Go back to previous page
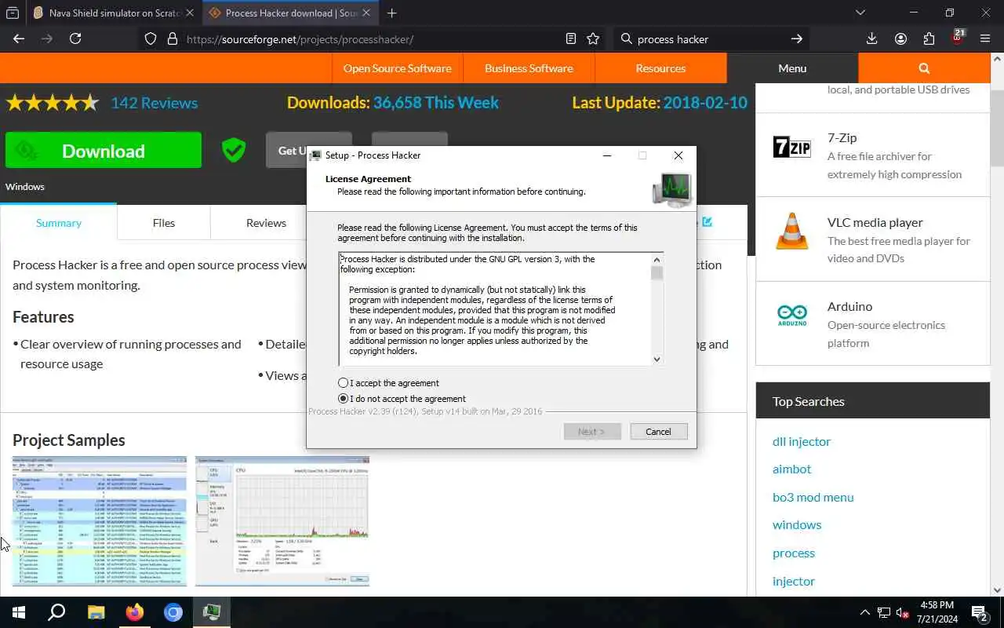 click(19, 38)
